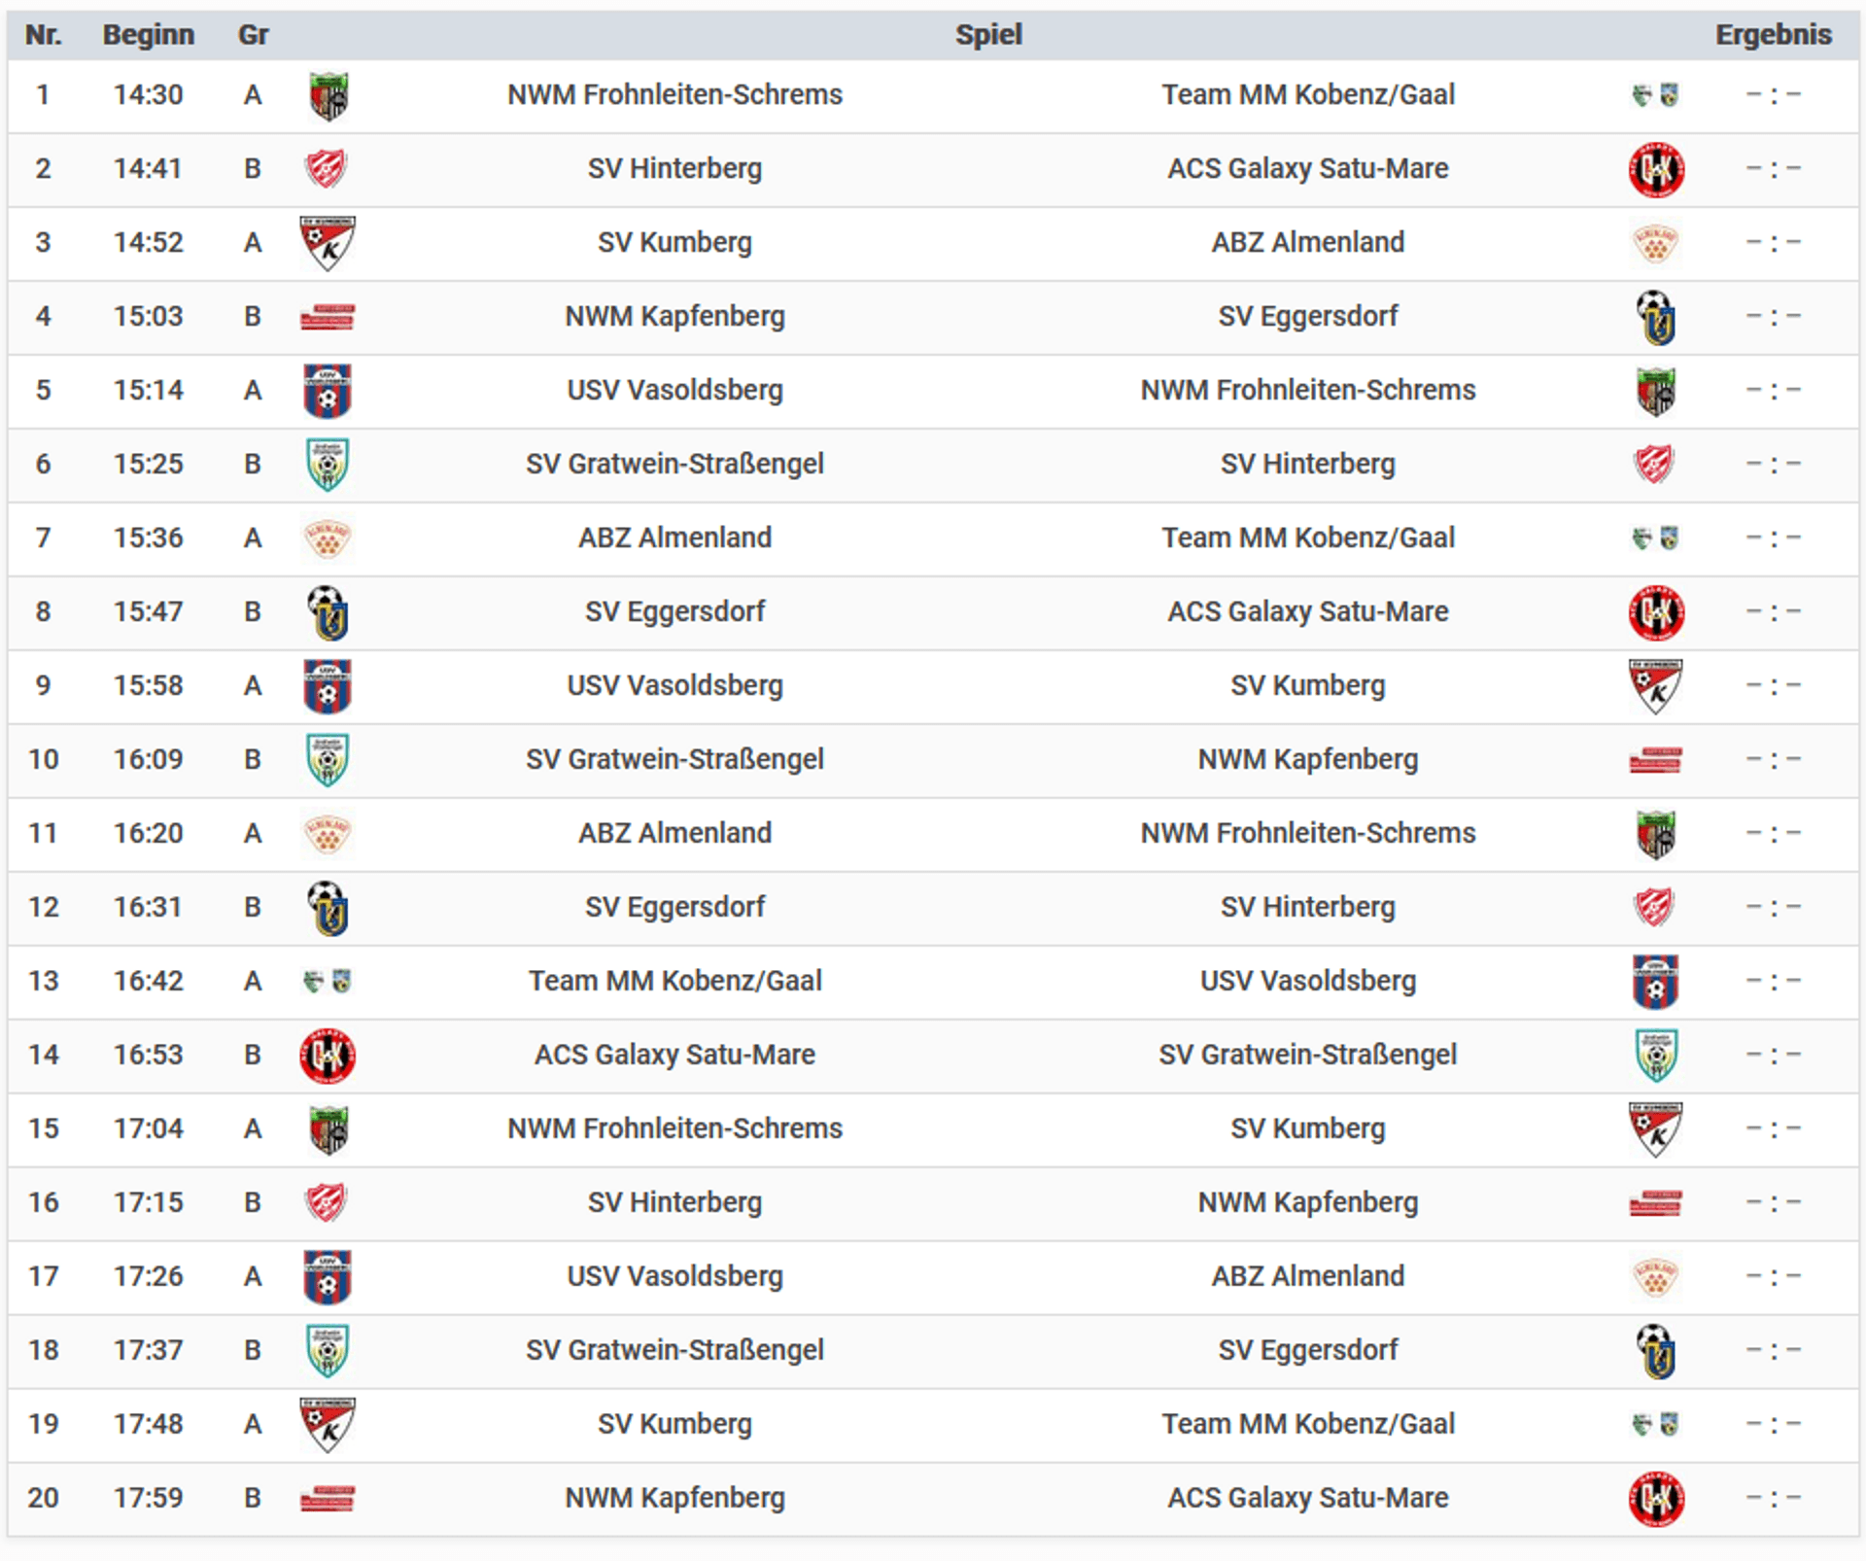This screenshot has height=1561, width=1866.
Task: Click ABZ Almenland logo in match 7
Action: [328, 538]
